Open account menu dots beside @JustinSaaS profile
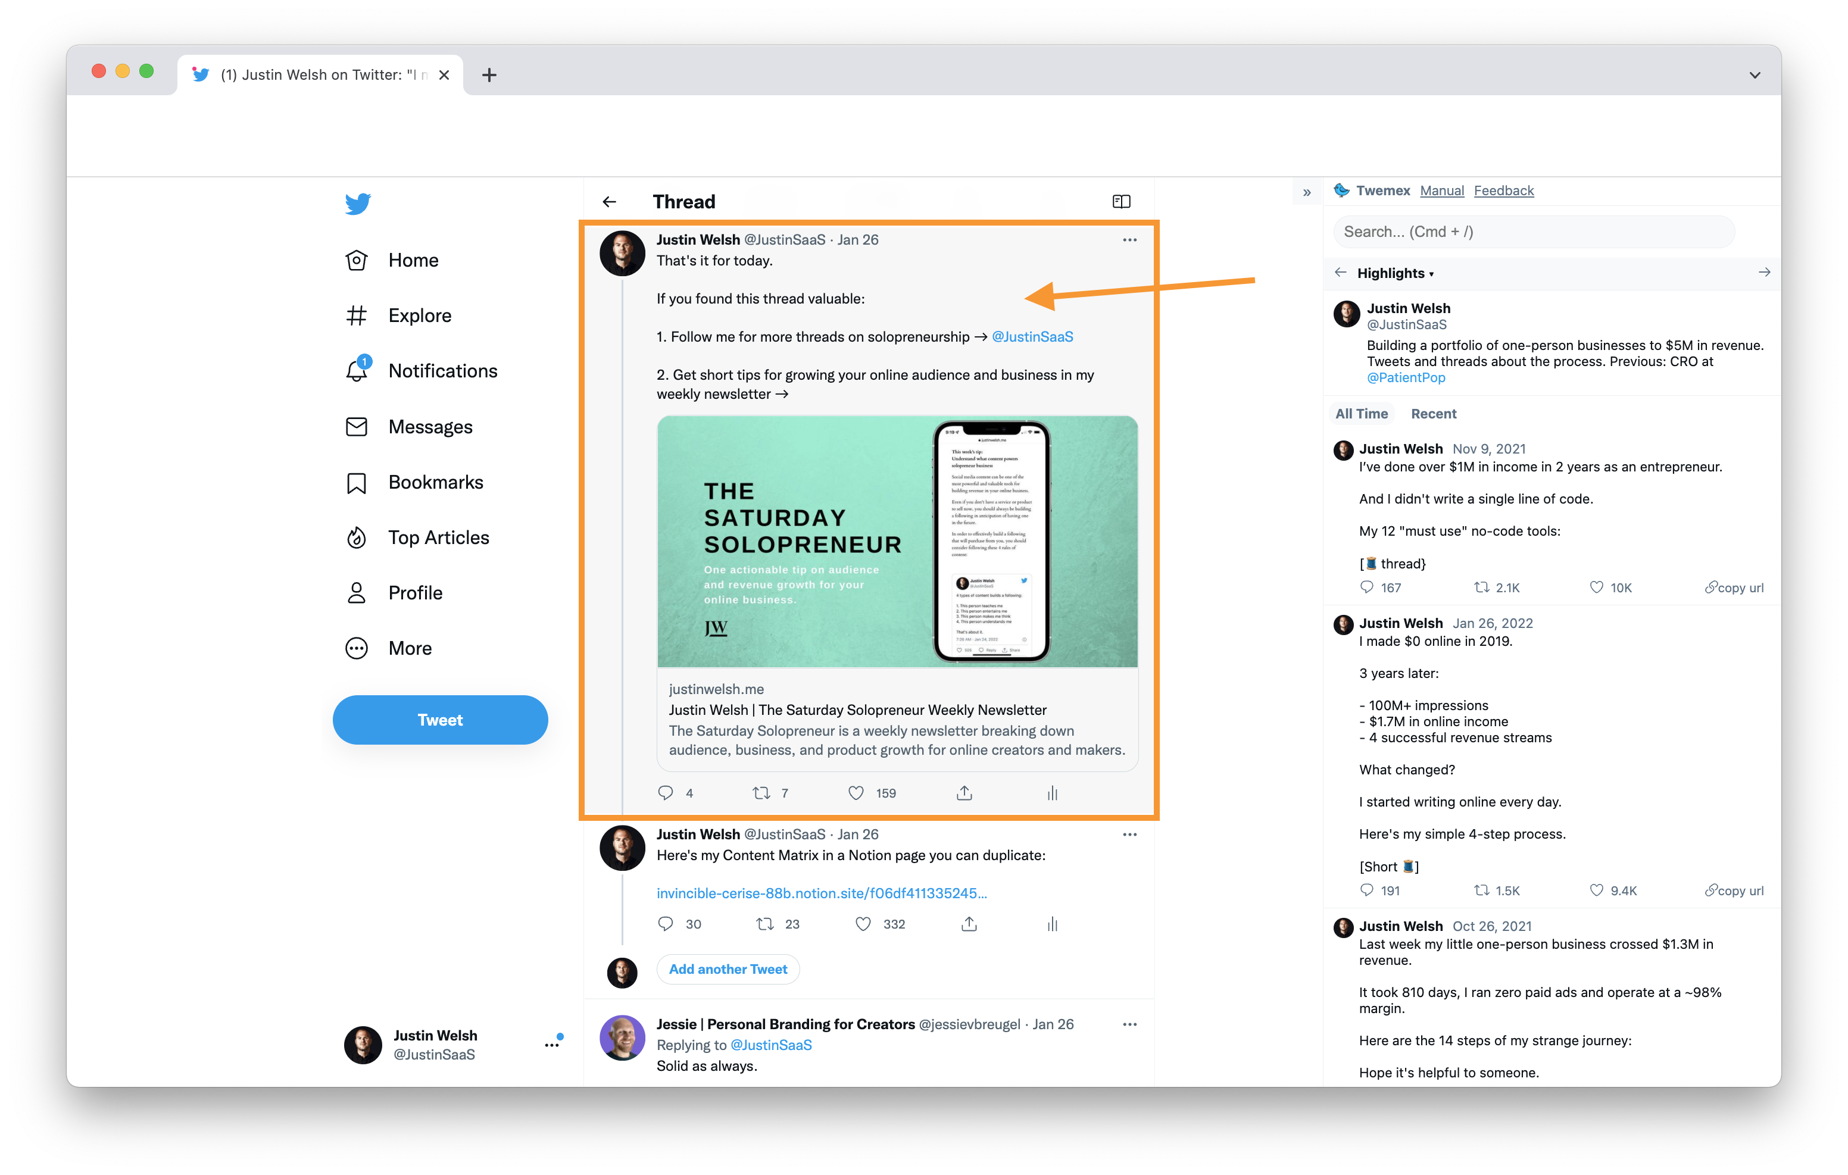This screenshot has width=1848, height=1175. pos(552,1045)
